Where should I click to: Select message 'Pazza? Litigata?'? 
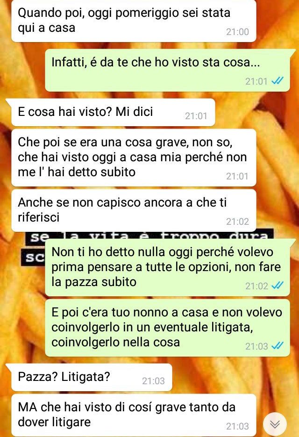92,377
